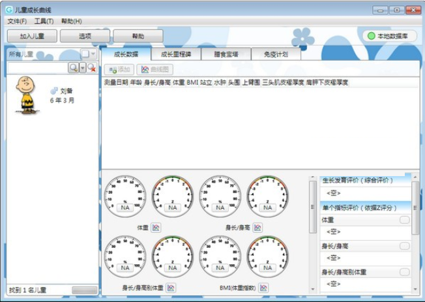Image resolution: width=425 pixels, height=302 pixels.
Task: Click the age text 6 年 3 月
Action: click(x=62, y=100)
